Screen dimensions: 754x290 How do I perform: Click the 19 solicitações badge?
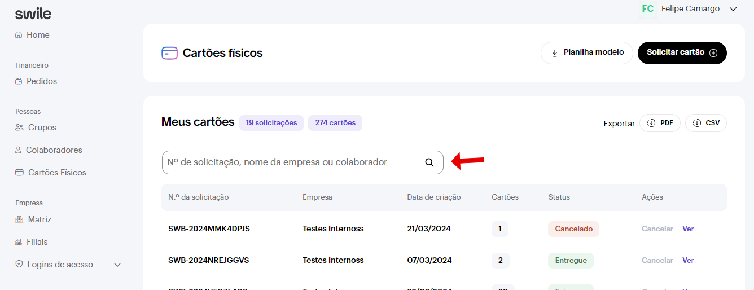point(271,122)
